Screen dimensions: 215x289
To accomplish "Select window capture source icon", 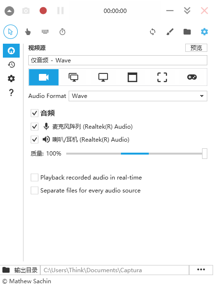I will [x=132, y=77].
